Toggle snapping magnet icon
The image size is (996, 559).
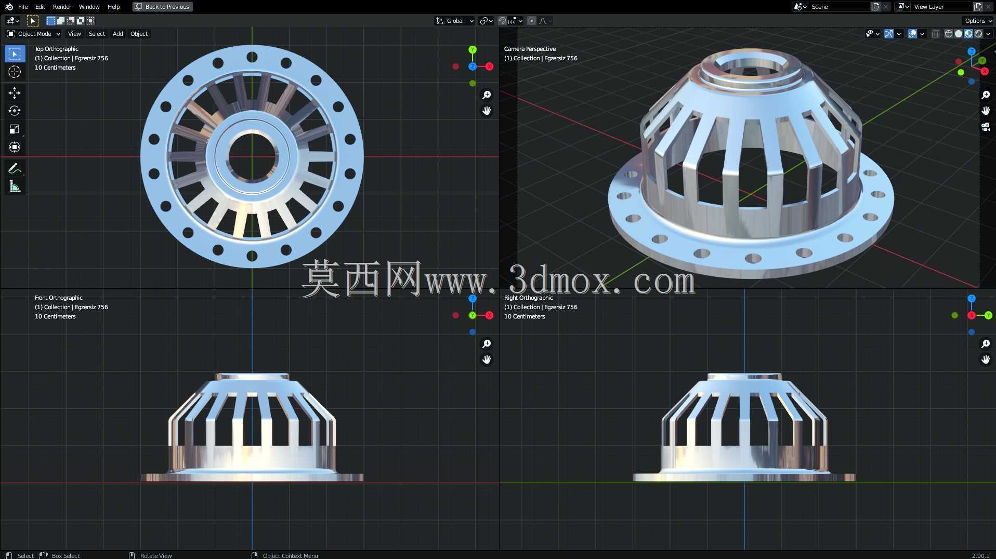[x=502, y=21]
